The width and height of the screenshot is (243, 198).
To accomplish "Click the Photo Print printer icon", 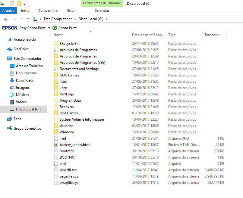I will point(55,28).
